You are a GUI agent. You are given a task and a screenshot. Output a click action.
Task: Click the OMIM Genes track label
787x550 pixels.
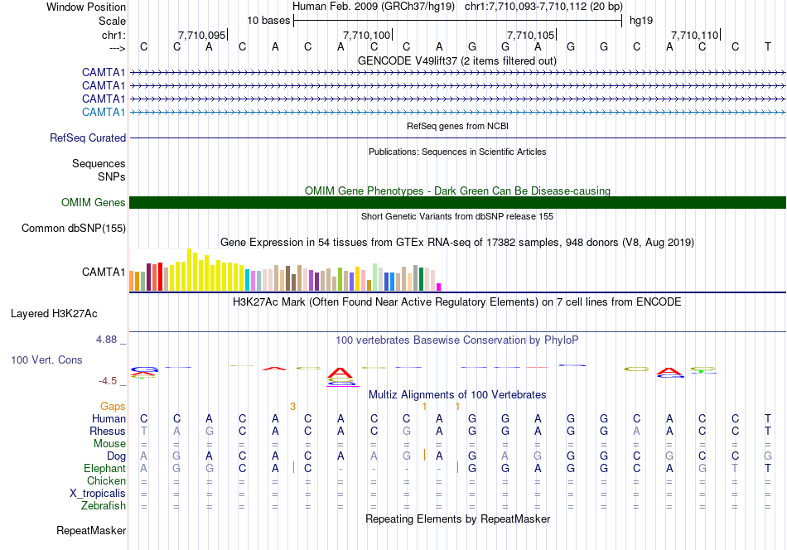[x=94, y=202]
